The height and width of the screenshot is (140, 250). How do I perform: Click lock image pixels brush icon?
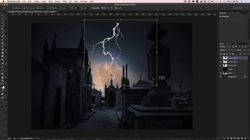coord(227,54)
